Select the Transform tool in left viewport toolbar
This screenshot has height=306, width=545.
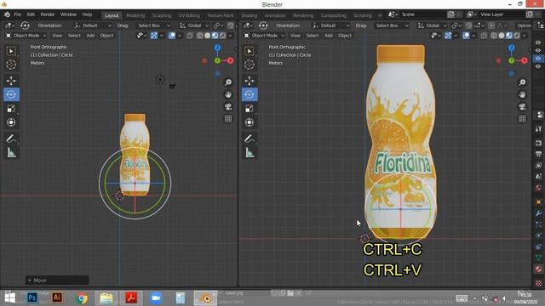(11, 122)
